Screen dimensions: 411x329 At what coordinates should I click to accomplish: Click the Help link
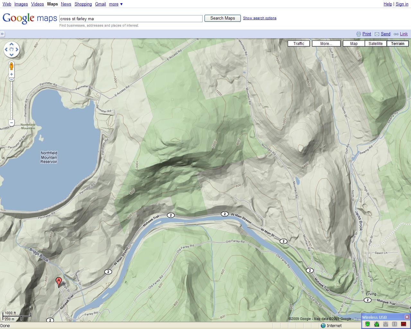point(388,4)
